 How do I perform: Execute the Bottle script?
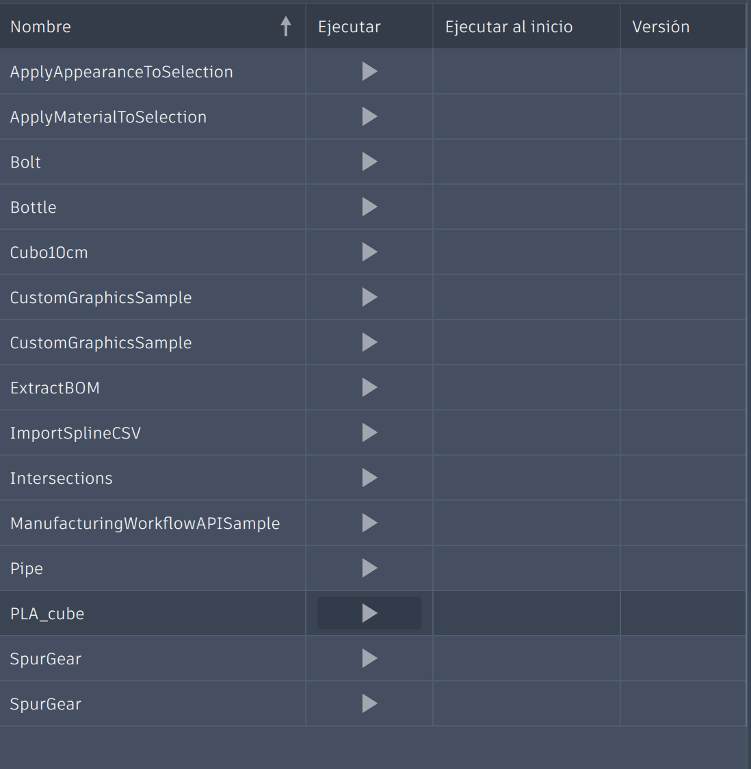coord(369,207)
